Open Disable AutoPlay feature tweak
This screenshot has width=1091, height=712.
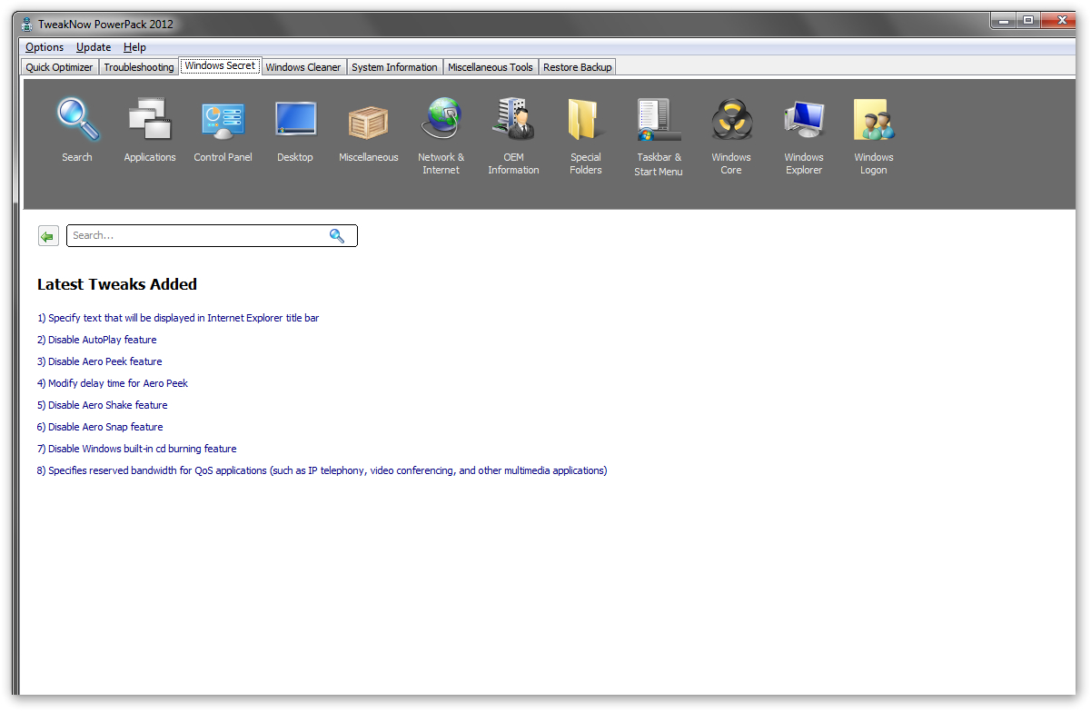coord(97,340)
